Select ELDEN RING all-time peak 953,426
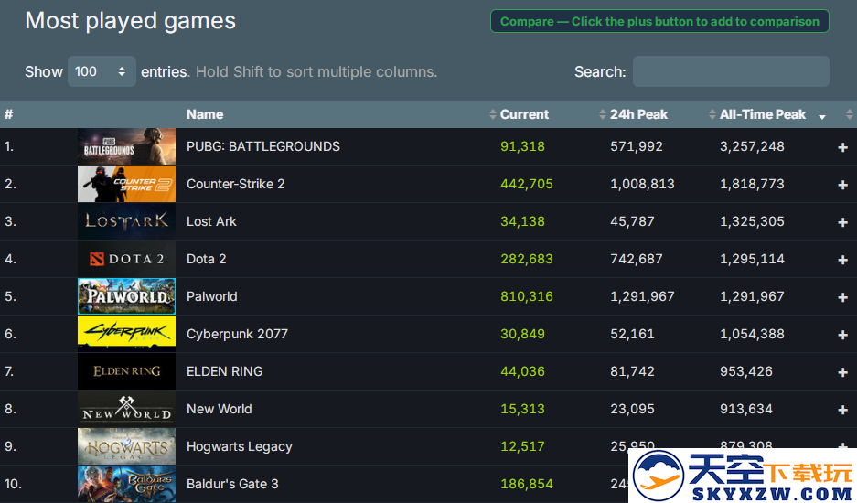The width and height of the screenshot is (857, 503). click(x=746, y=371)
